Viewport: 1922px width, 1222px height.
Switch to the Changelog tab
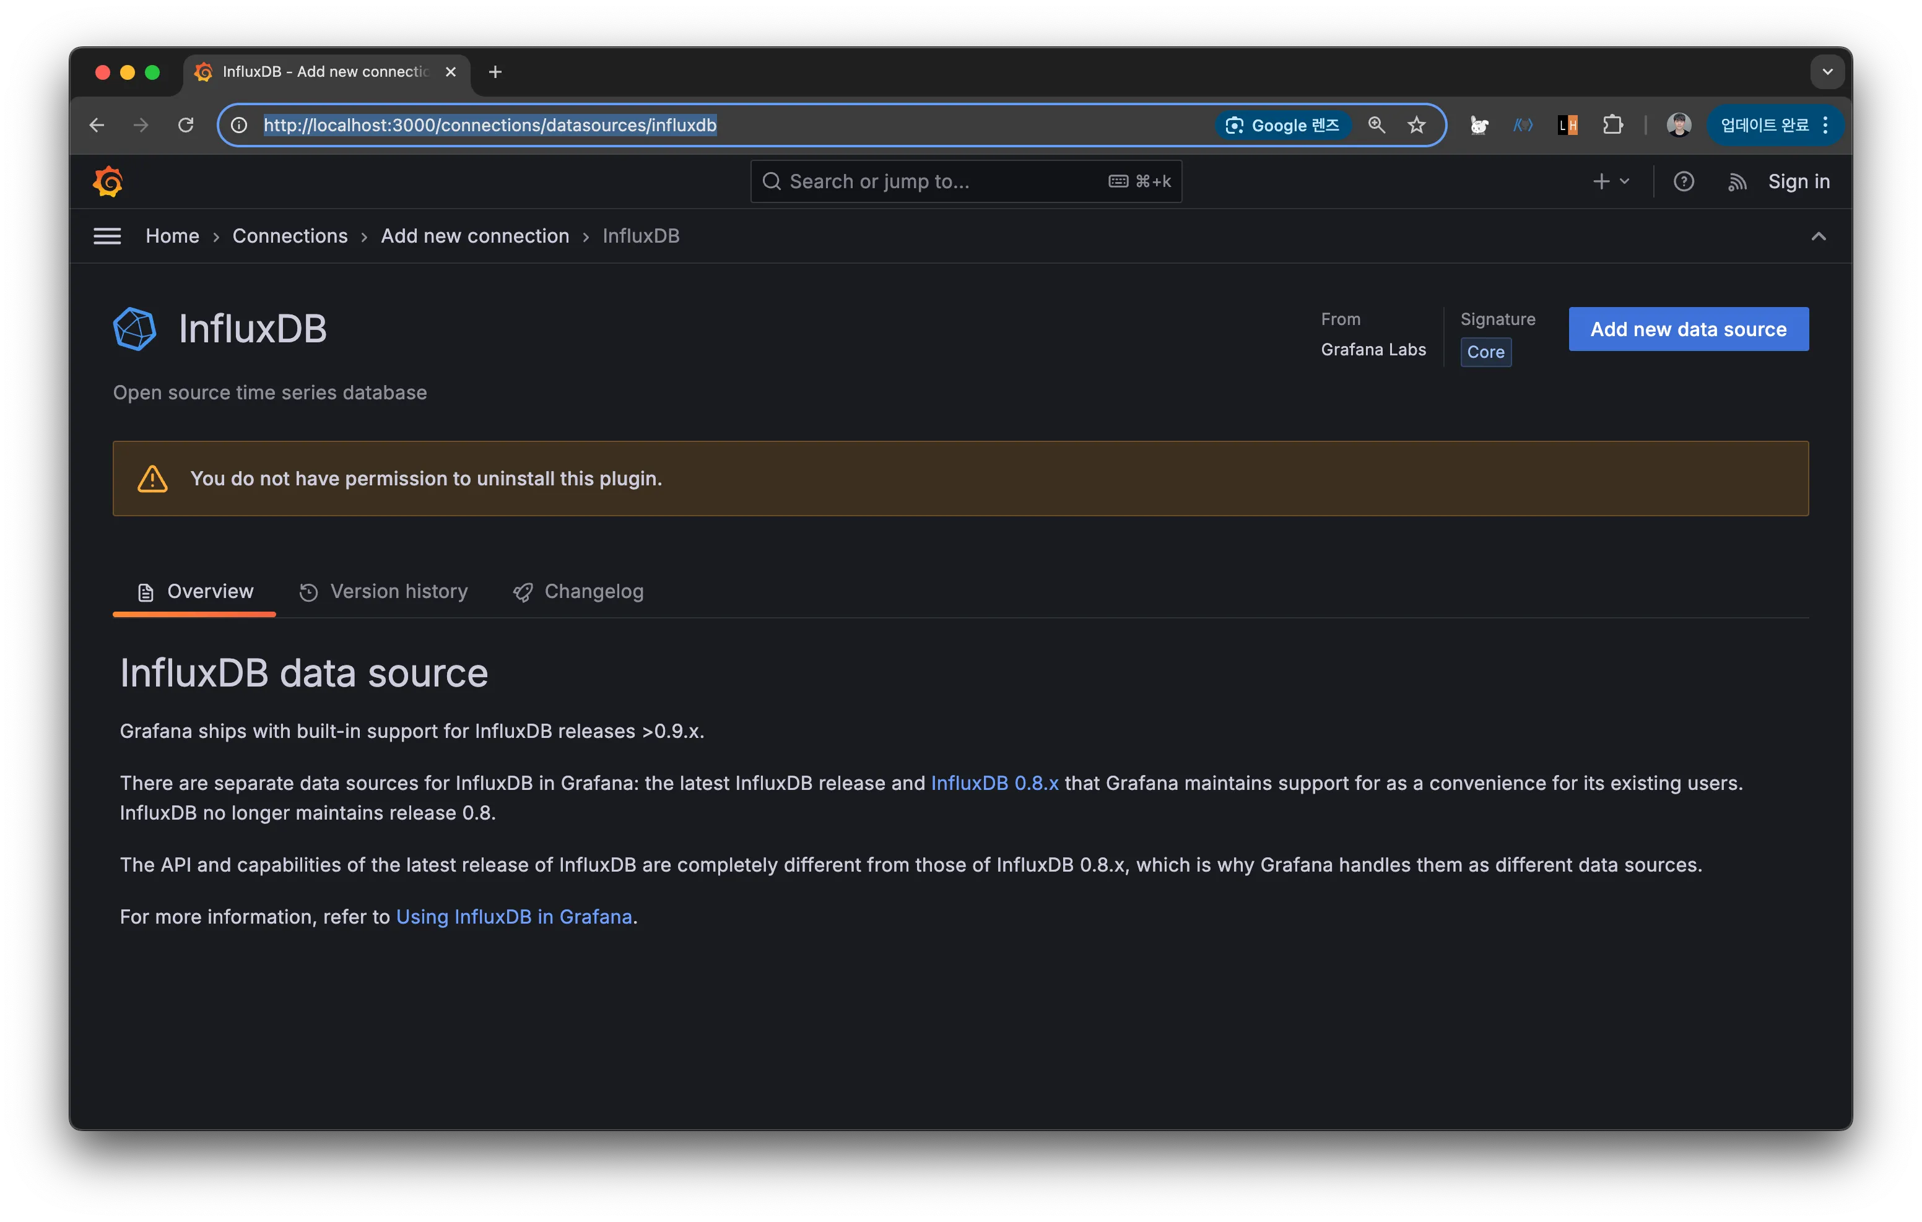coord(579,591)
